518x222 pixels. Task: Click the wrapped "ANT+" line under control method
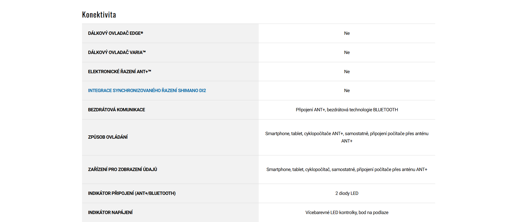point(347,141)
